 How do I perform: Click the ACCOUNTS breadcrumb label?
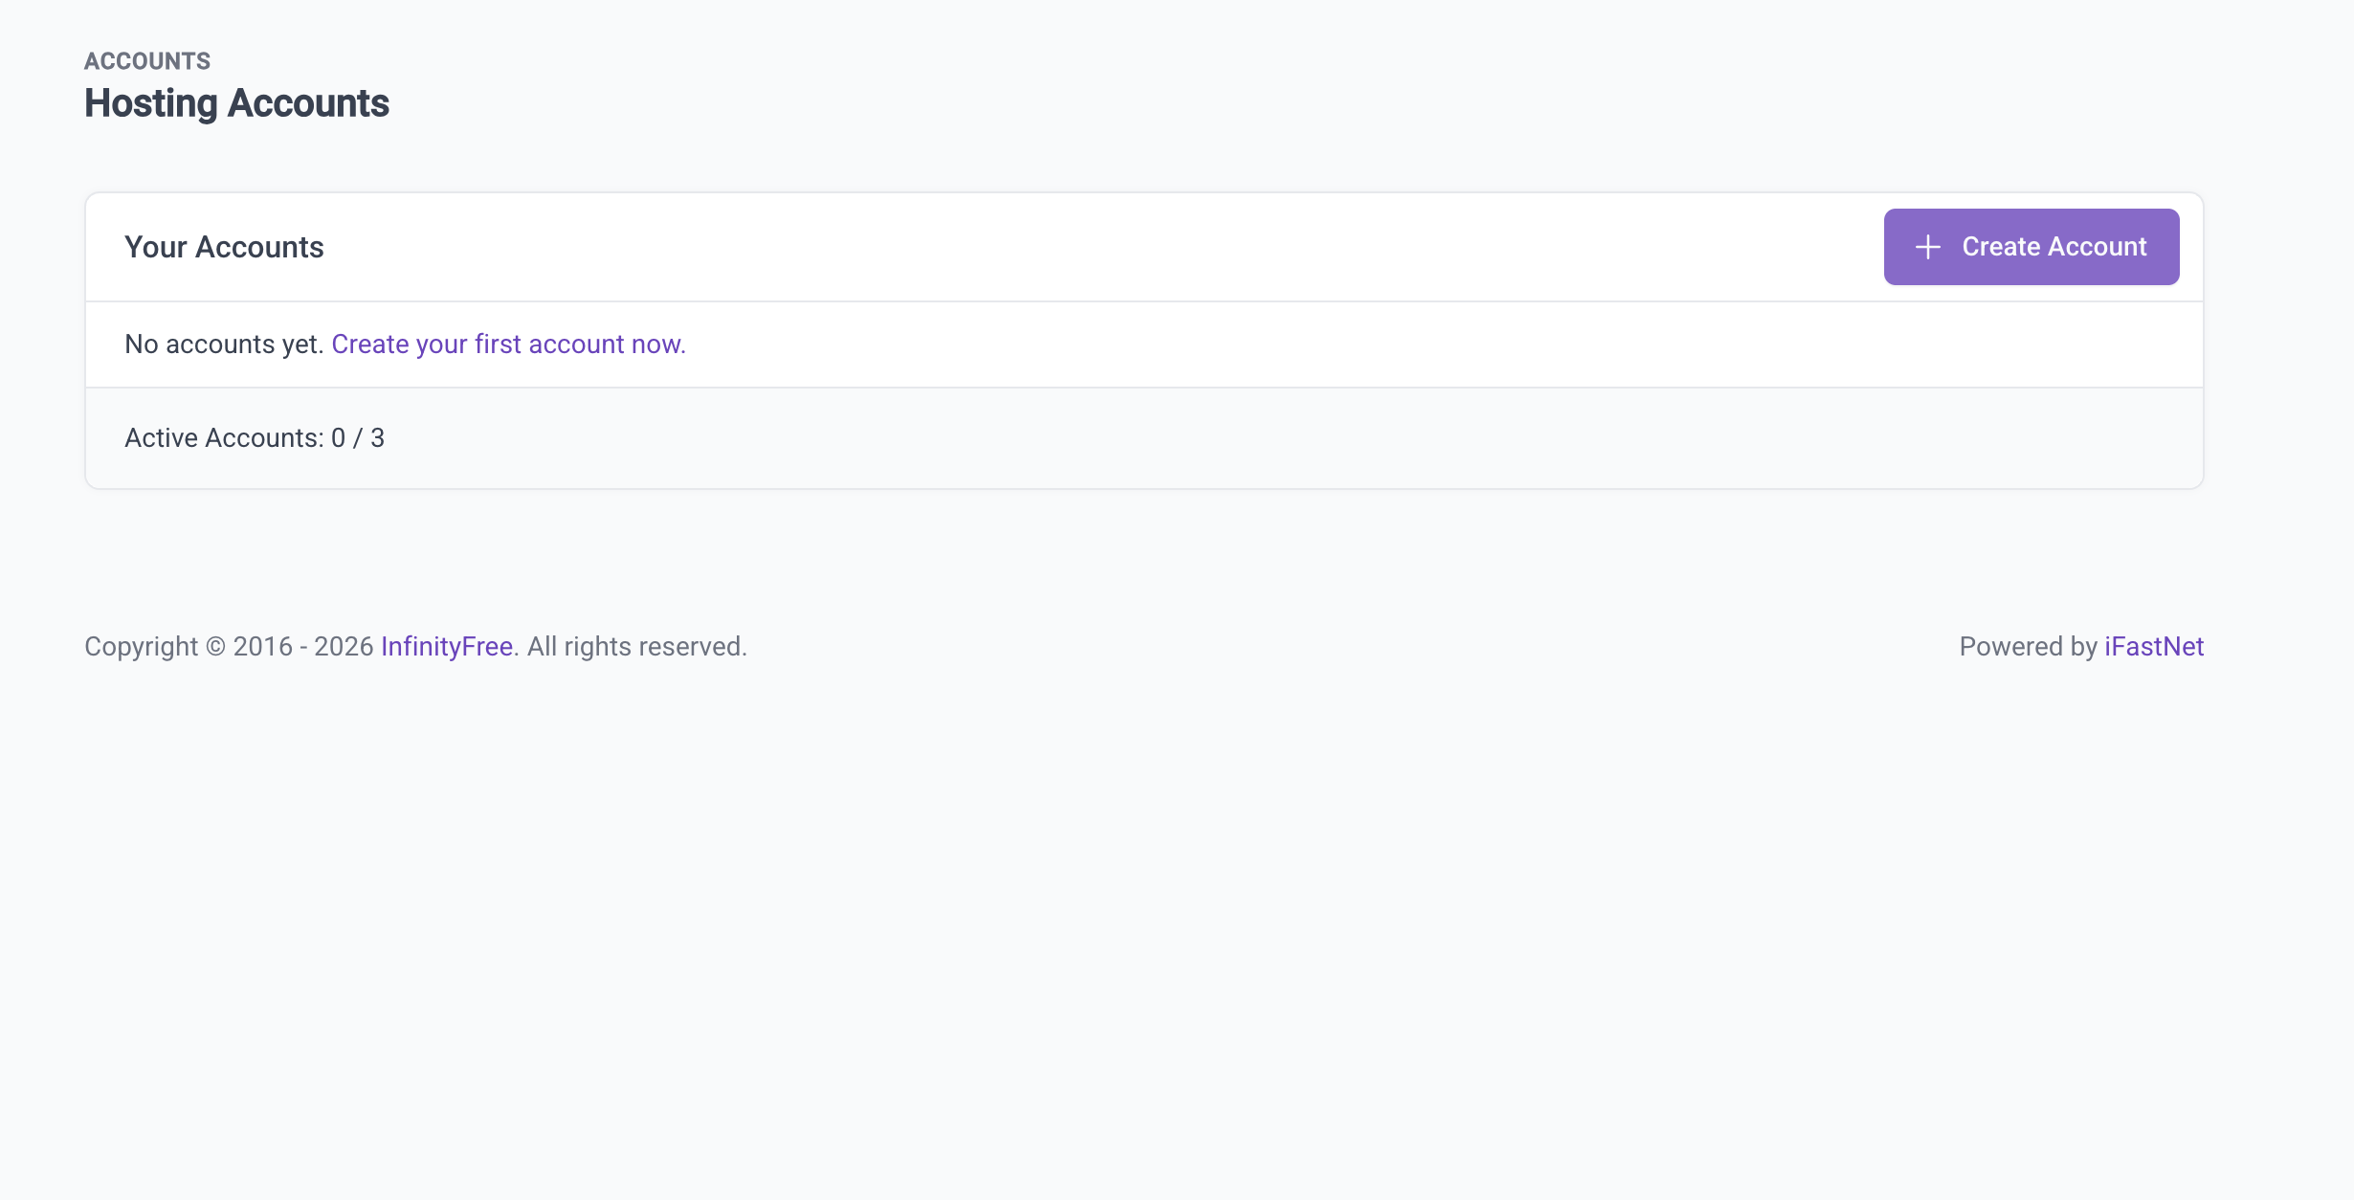point(146,59)
